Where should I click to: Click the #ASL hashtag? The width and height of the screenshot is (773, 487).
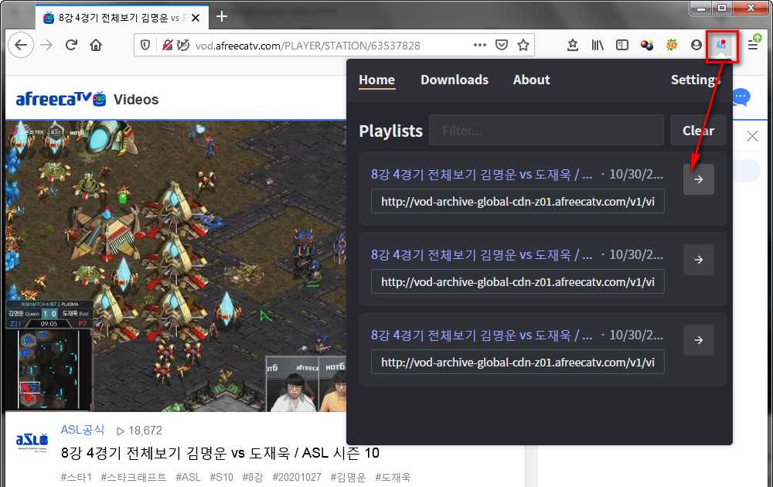tap(189, 477)
